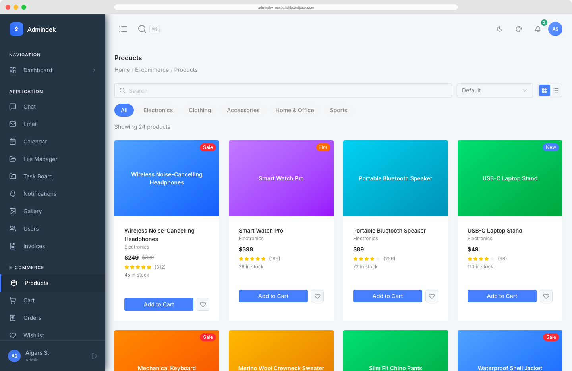This screenshot has width=572, height=371.
Task: Click the Smart Watch Pro star rating
Action: (x=252, y=259)
